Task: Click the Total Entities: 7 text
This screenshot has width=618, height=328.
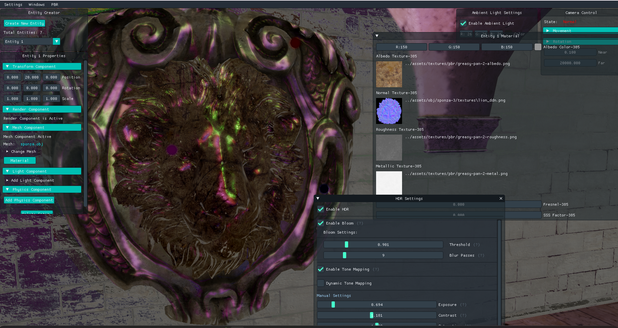Action: (23, 32)
